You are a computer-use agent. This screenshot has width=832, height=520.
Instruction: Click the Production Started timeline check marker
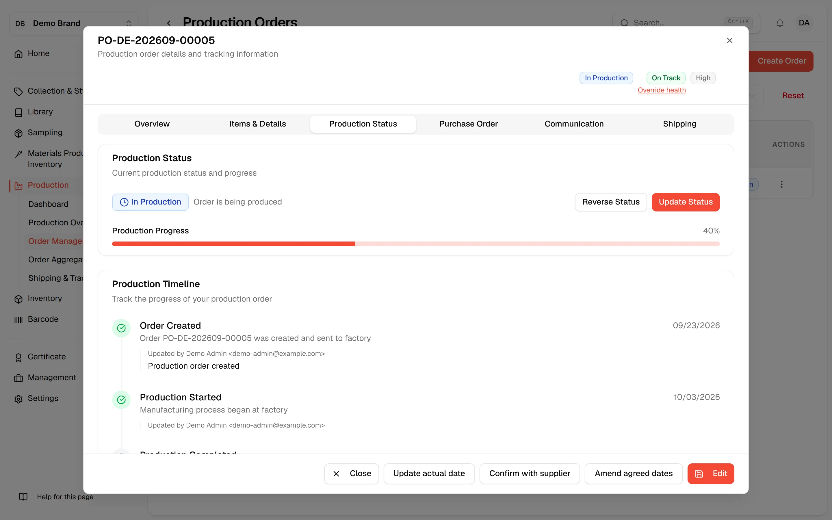click(121, 400)
